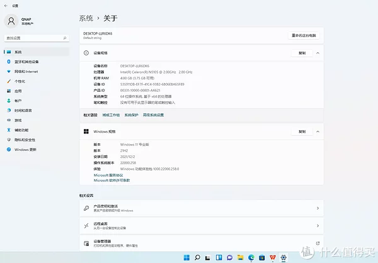Open Microsoft 服务协议 link
This screenshot has width=378, height=263.
(x=108, y=176)
